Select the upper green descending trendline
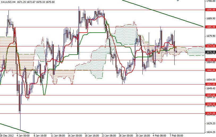Screen dimensions: 216x137 [162, 14]
